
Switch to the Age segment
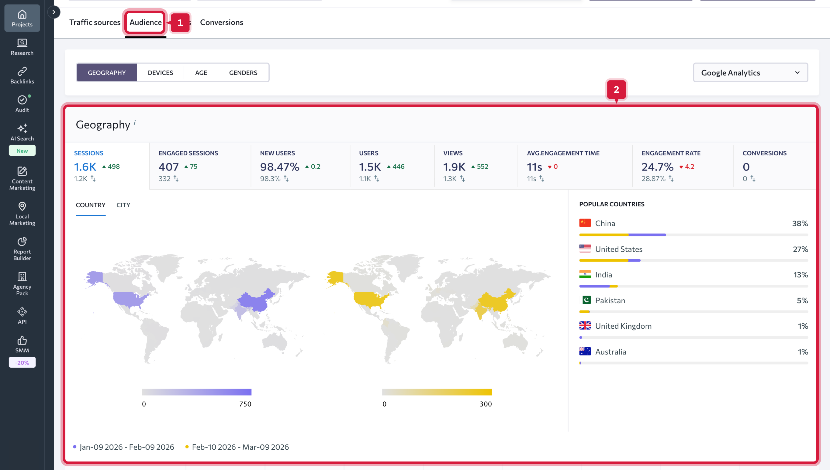pos(201,73)
